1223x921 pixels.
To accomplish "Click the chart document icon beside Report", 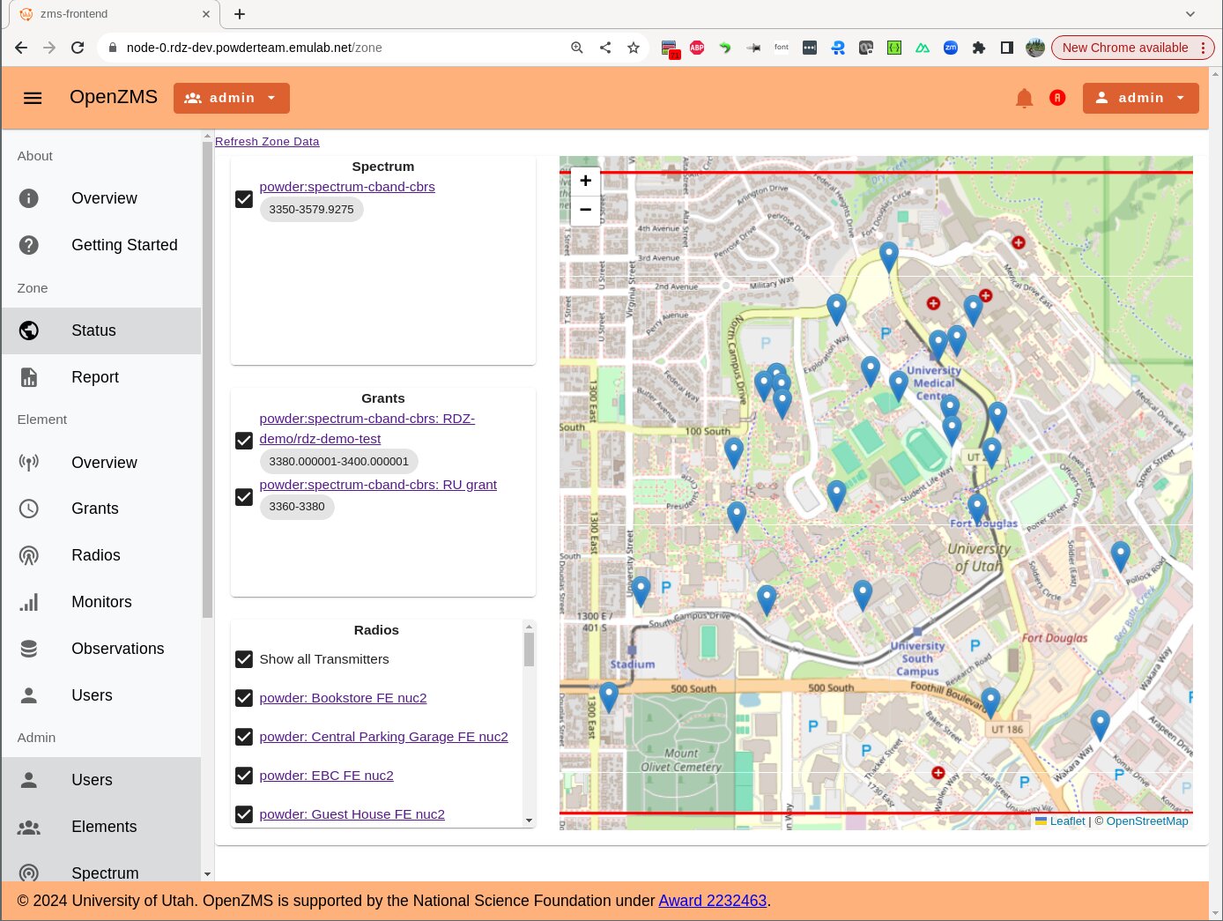I will [x=29, y=377].
